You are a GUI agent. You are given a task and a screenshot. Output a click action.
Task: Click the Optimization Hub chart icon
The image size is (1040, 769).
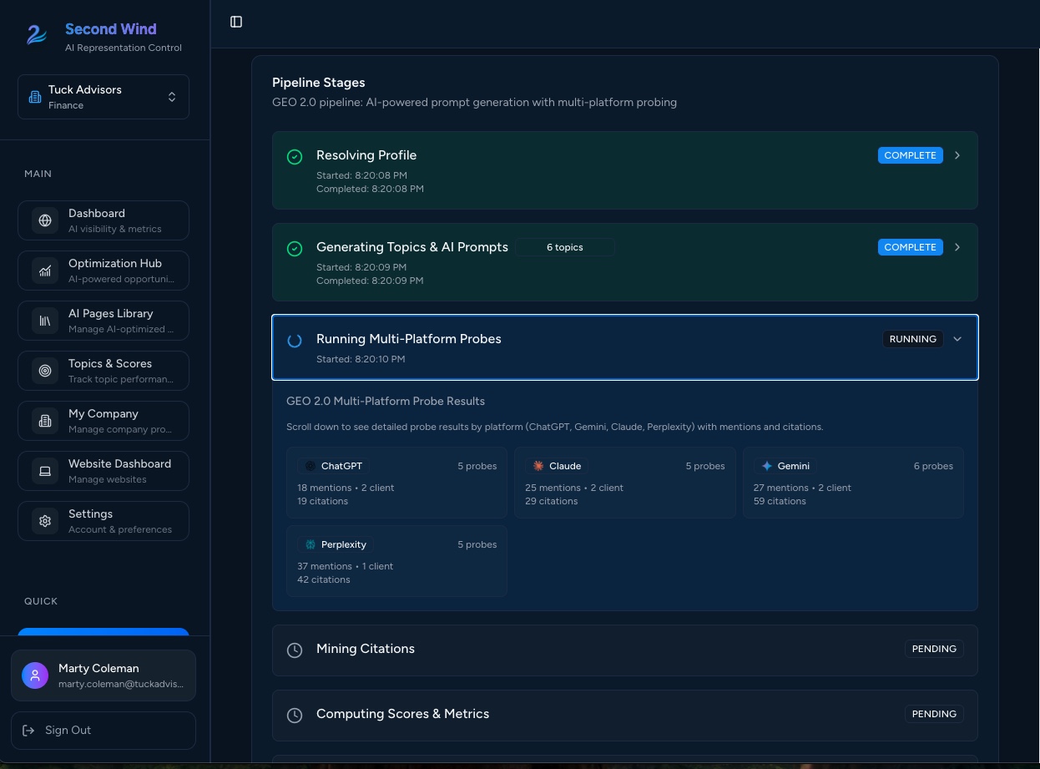[x=45, y=271]
